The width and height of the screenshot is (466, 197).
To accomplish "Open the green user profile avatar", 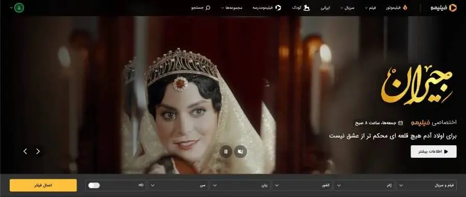I will (19, 8).
